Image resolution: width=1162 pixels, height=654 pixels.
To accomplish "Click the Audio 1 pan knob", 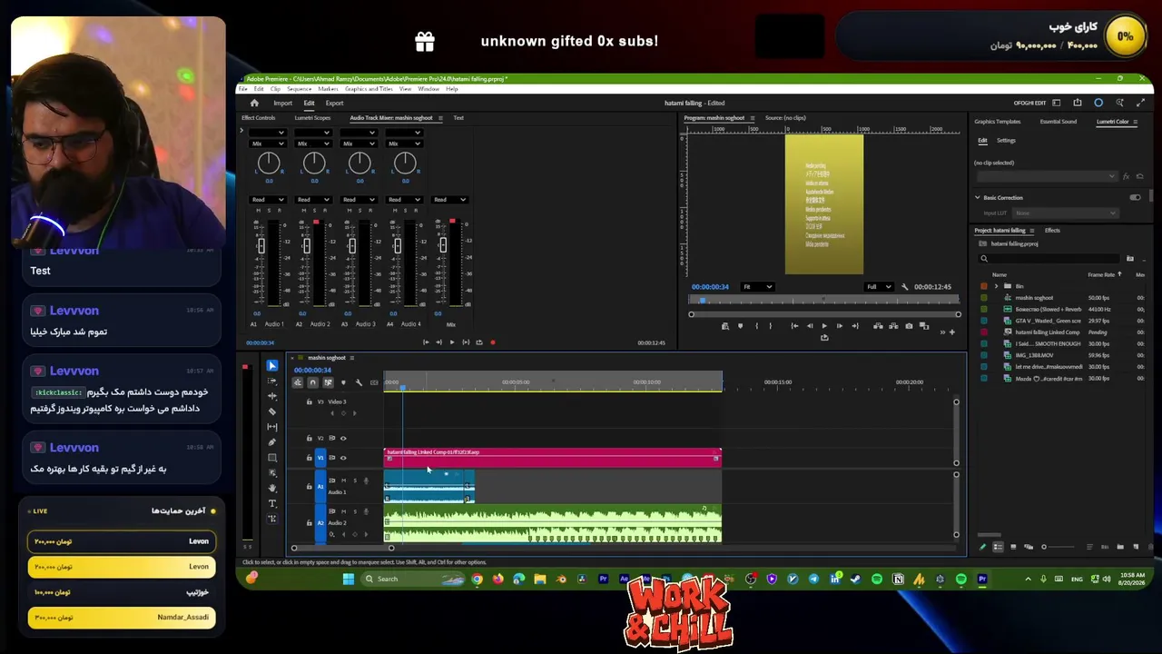I will (269, 163).
